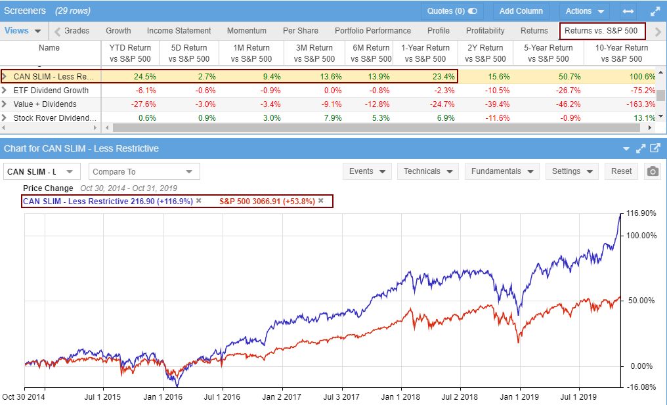
Task: Expand the chart to full screen size
Action: 641,148
